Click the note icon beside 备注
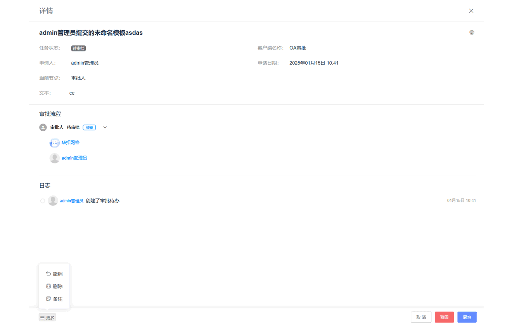This screenshot has width=512, height=325. point(48,299)
